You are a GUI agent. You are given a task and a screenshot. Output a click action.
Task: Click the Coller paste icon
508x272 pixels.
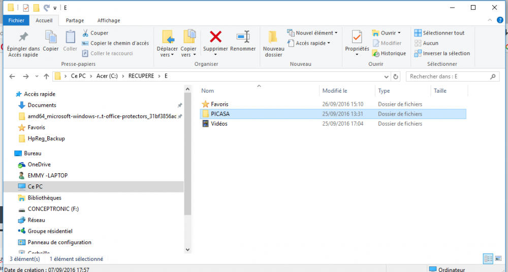[70, 41]
